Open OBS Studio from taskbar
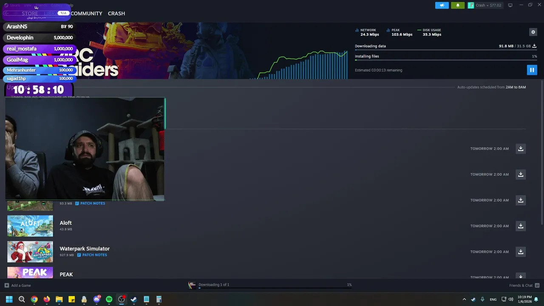 tap(122, 300)
